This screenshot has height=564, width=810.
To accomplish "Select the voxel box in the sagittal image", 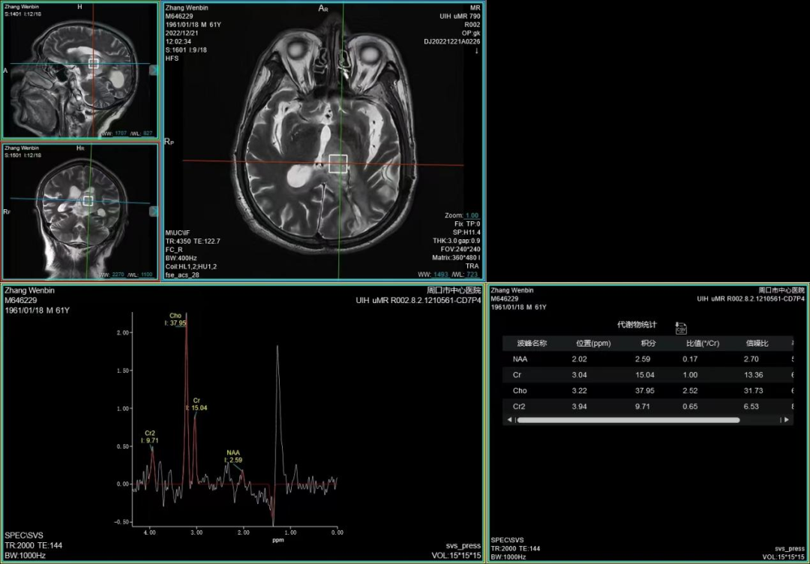I will [94, 63].
